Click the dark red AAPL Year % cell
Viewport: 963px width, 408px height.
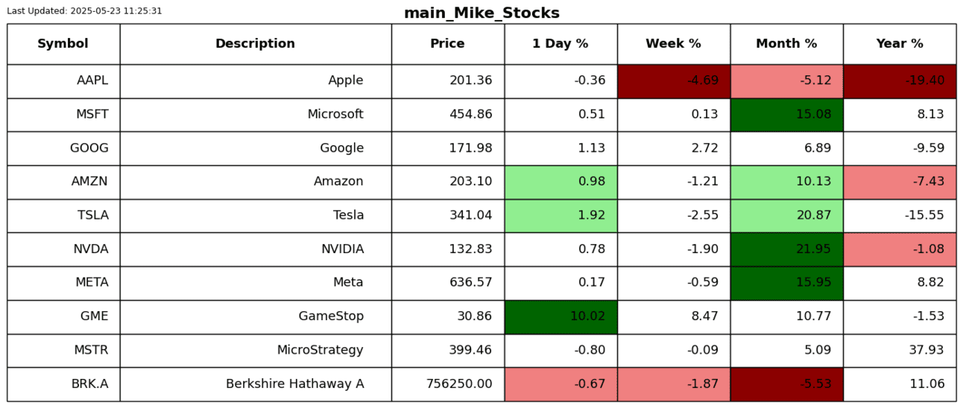coord(899,80)
